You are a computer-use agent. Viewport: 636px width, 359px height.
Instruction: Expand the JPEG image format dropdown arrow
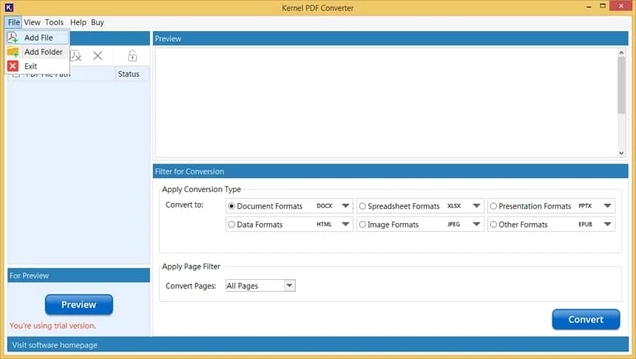click(476, 224)
